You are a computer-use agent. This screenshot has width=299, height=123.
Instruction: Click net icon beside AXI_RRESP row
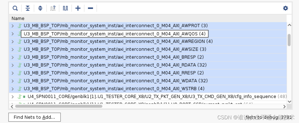tap(19, 73)
